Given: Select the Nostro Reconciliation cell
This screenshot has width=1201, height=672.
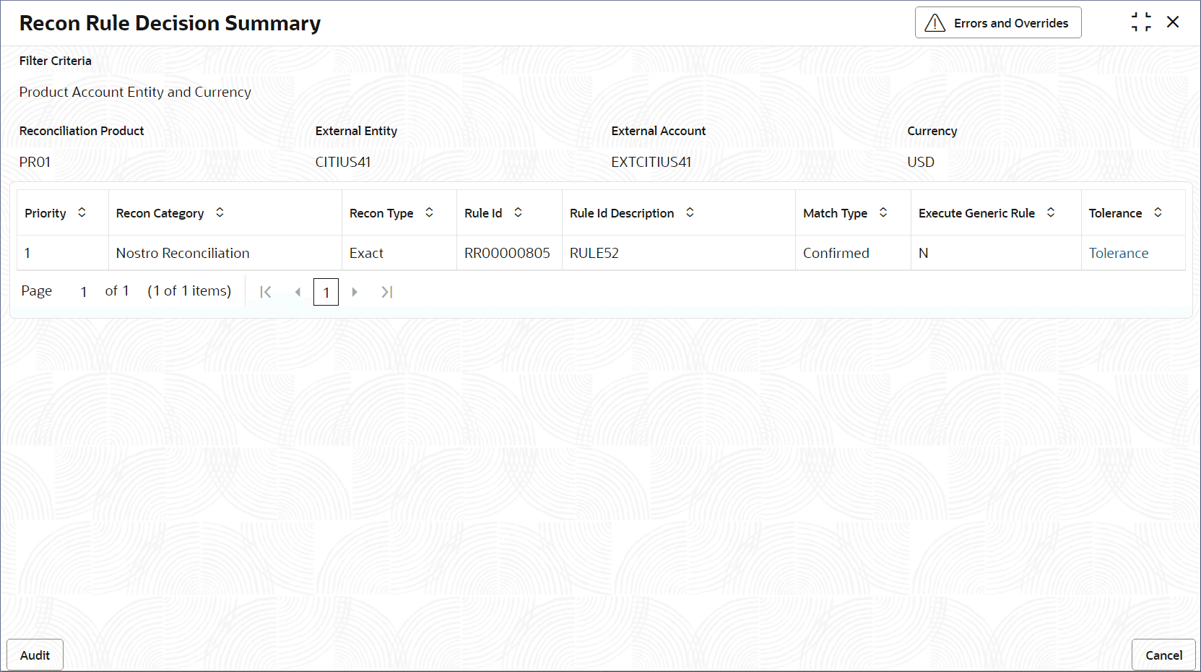Looking at the screenshot, I should point(225,253).
